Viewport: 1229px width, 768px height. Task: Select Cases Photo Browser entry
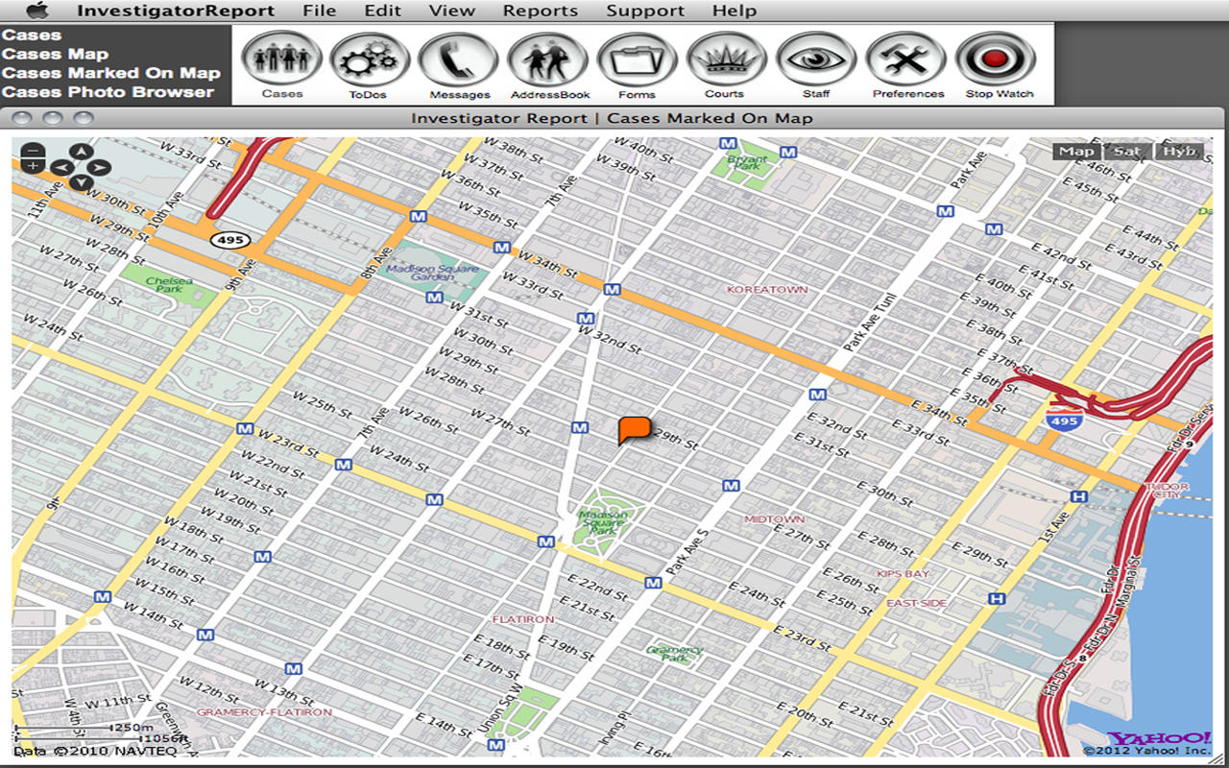(x=108, y=92)
